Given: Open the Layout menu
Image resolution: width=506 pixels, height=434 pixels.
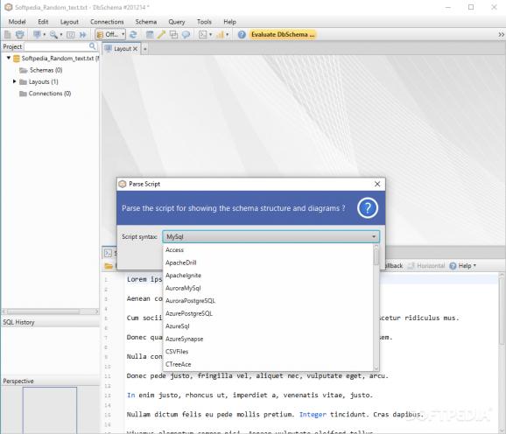Looking at the screenshot, I should pos(69,22).
